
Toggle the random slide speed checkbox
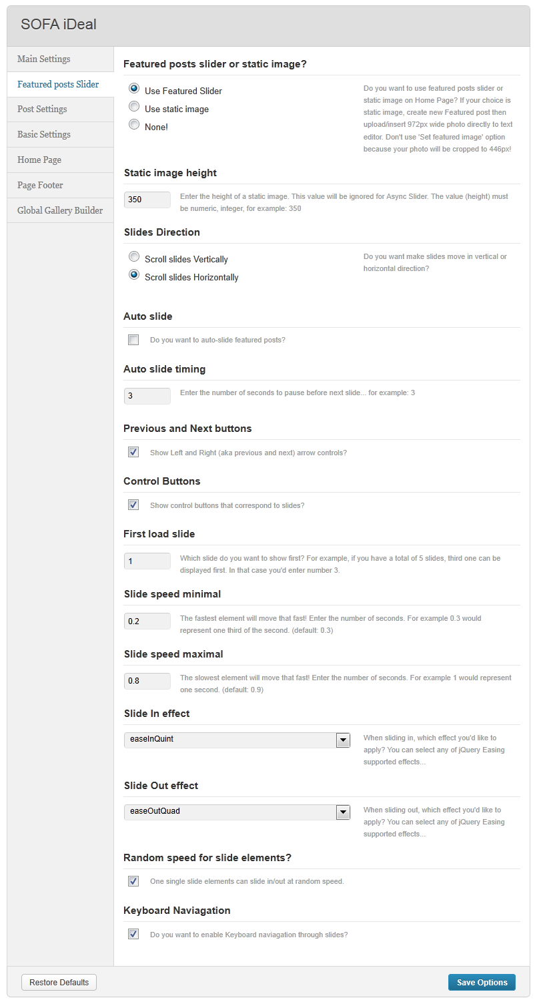point(133,881)
